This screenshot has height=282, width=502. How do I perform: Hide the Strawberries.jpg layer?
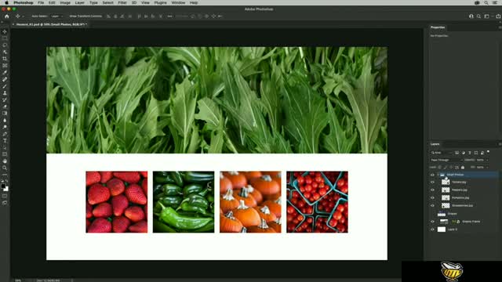[432, 205]
